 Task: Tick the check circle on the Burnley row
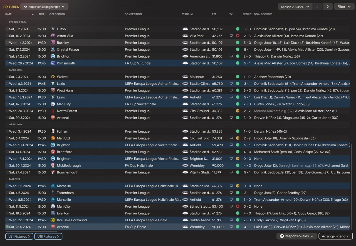[x=7, y=43]
